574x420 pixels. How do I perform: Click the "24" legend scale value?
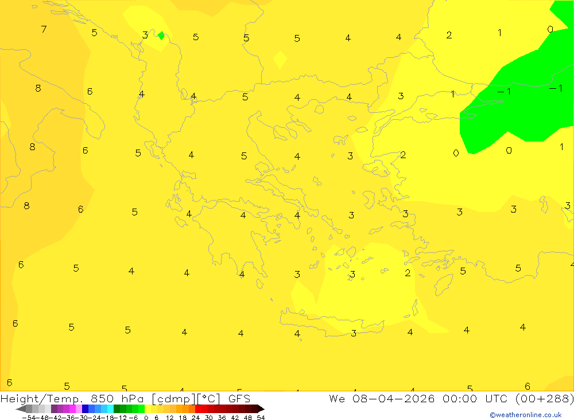click(x=196, y=418)
